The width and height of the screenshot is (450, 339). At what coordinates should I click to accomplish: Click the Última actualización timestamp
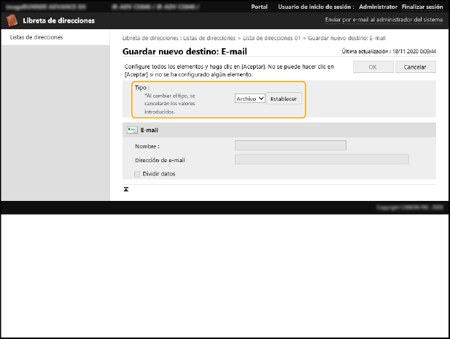coord(389,52)
